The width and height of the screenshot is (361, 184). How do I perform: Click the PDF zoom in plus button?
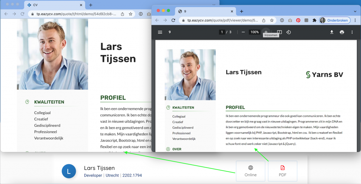266,32
